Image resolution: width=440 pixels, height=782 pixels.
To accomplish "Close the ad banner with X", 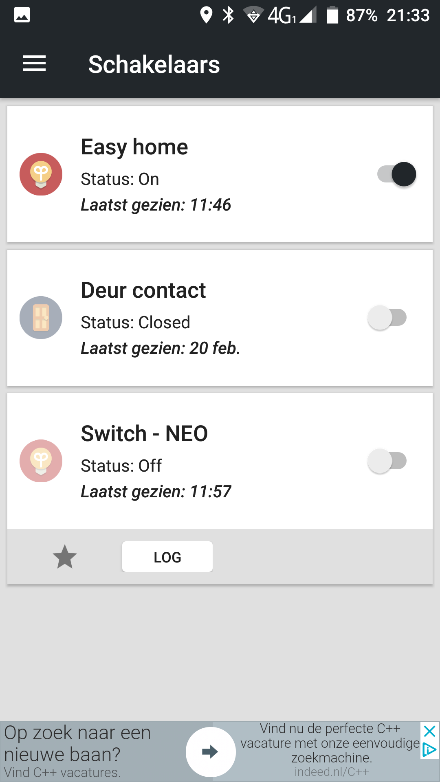I will click(429, 731).
